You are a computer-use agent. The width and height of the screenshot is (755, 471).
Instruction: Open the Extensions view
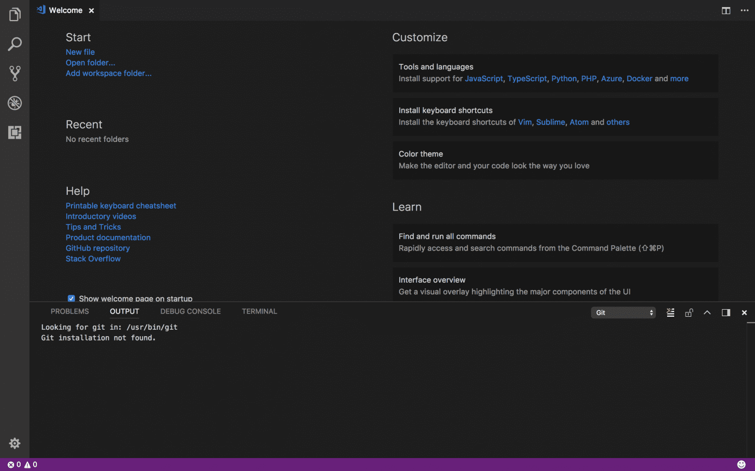coord(15,132)
